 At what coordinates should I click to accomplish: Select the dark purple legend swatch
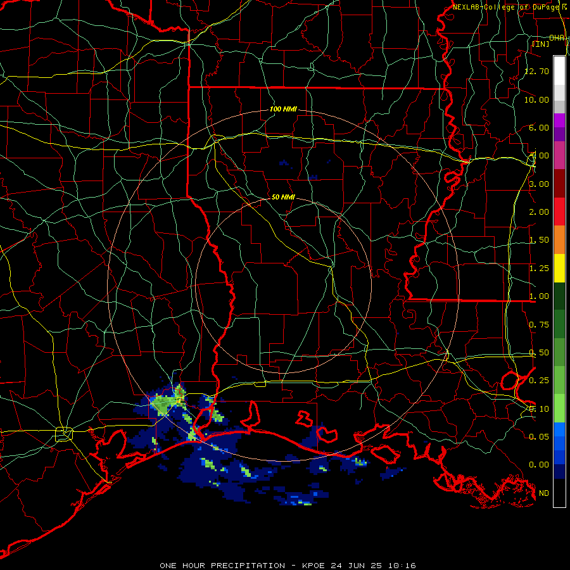click(559, 134)
